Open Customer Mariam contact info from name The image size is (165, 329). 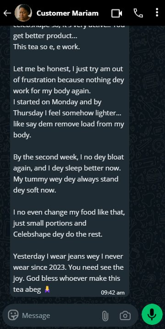67,13
